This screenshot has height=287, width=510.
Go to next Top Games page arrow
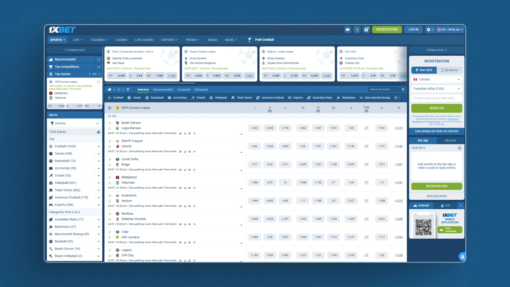(x=99, y=74)
